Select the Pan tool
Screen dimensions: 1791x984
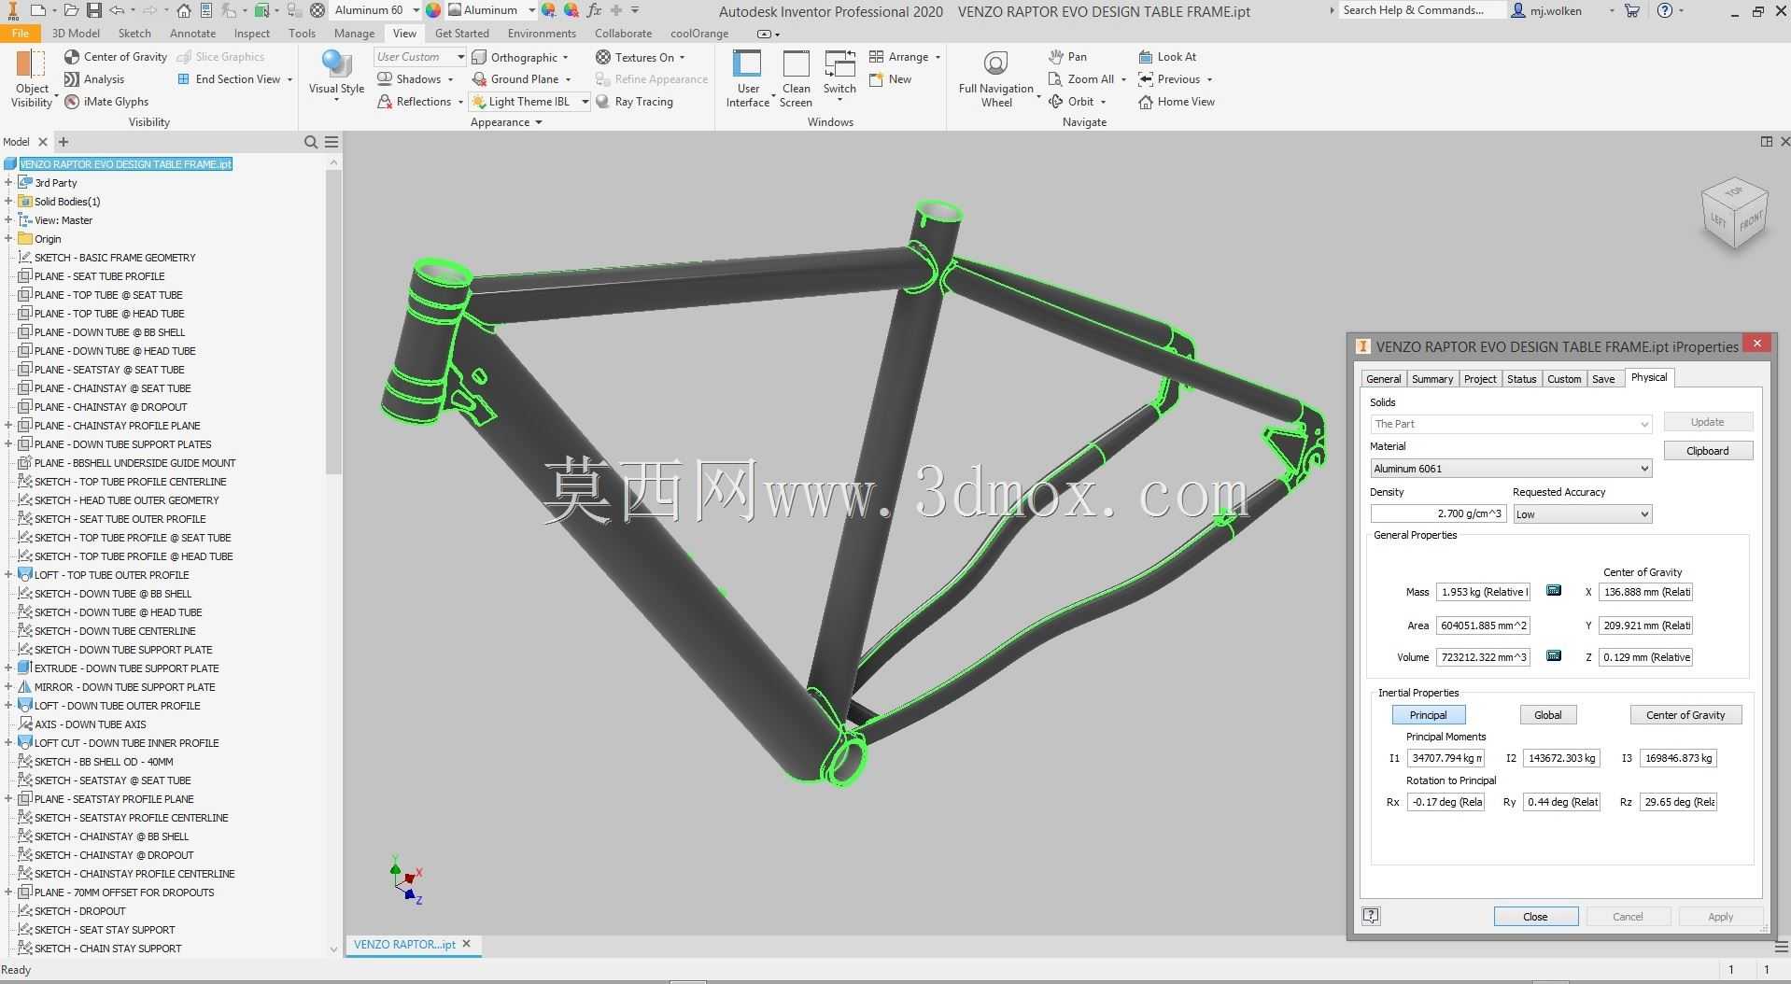pos(1067,57)
